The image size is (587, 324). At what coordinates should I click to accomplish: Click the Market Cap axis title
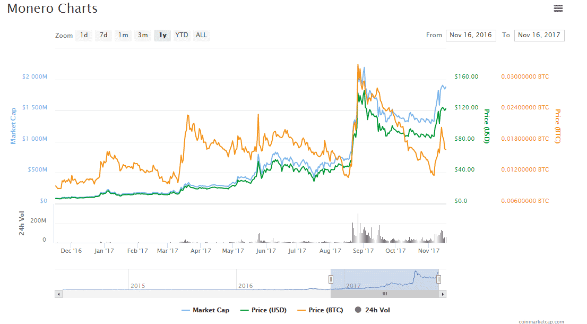click(x=13, y=126)
